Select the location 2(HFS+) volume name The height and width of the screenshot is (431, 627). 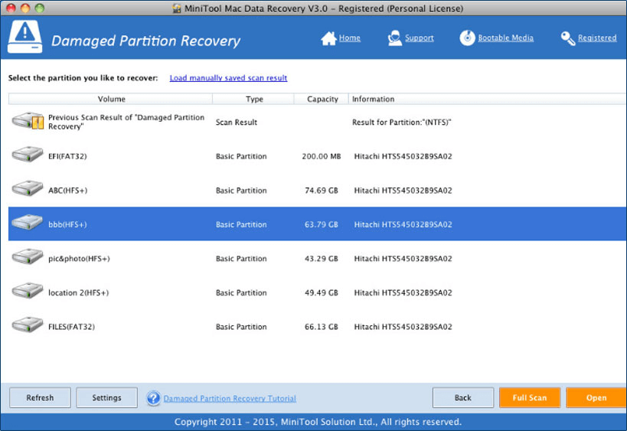pyautogui.click(x=78, y=292)
